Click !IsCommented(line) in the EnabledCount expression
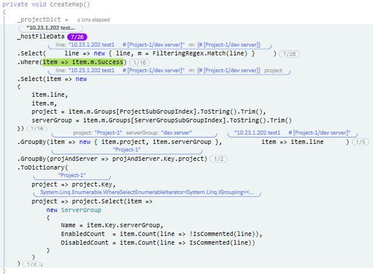Screen dimensions: 373x275 click(224, 234)
